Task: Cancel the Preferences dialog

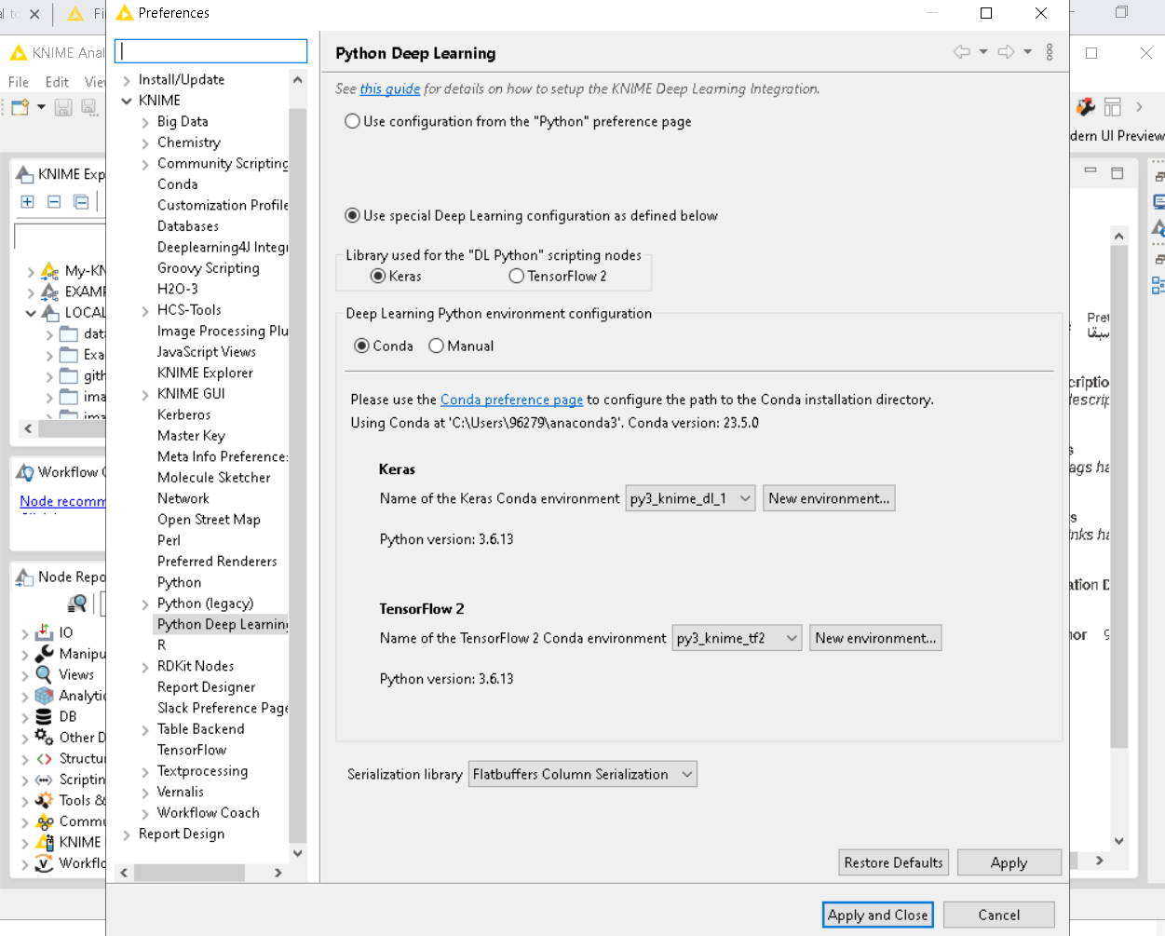Action: 998,915
